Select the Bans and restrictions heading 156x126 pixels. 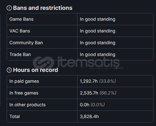pos(43,8)
